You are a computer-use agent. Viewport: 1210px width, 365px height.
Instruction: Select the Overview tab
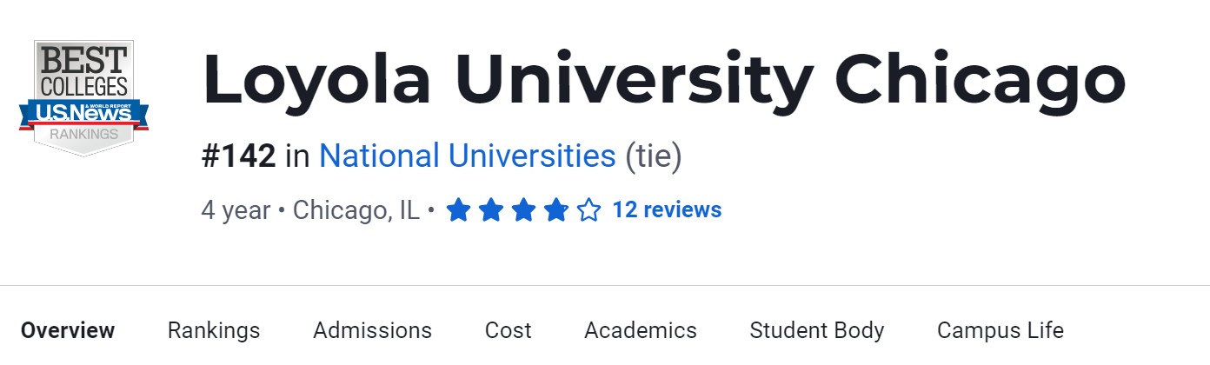[68, 330]
